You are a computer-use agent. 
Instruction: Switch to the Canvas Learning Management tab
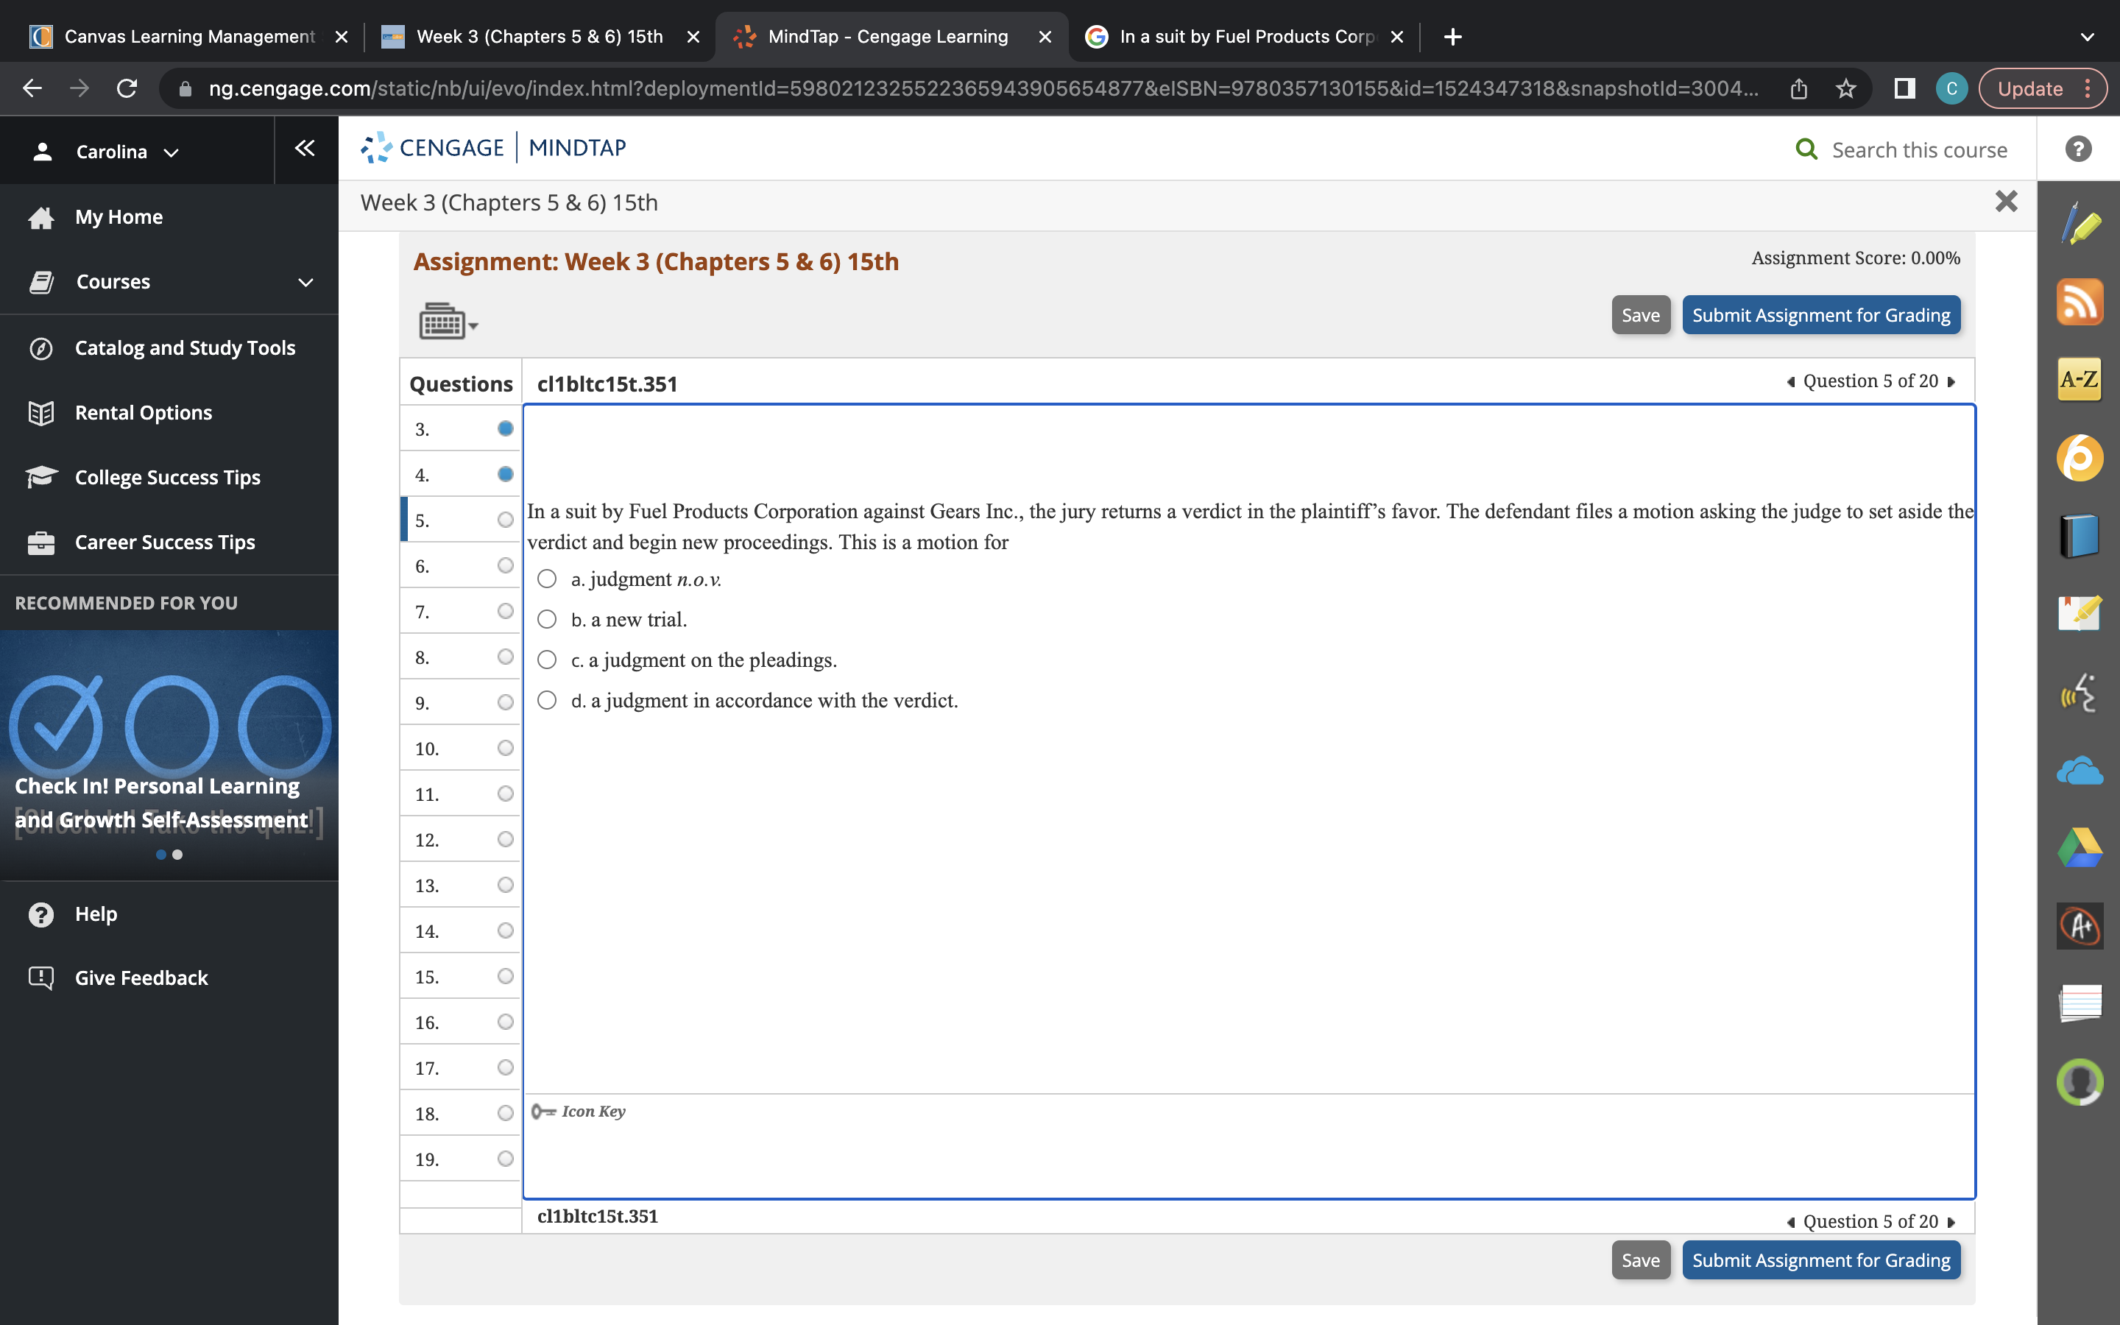tap(175, 36)
